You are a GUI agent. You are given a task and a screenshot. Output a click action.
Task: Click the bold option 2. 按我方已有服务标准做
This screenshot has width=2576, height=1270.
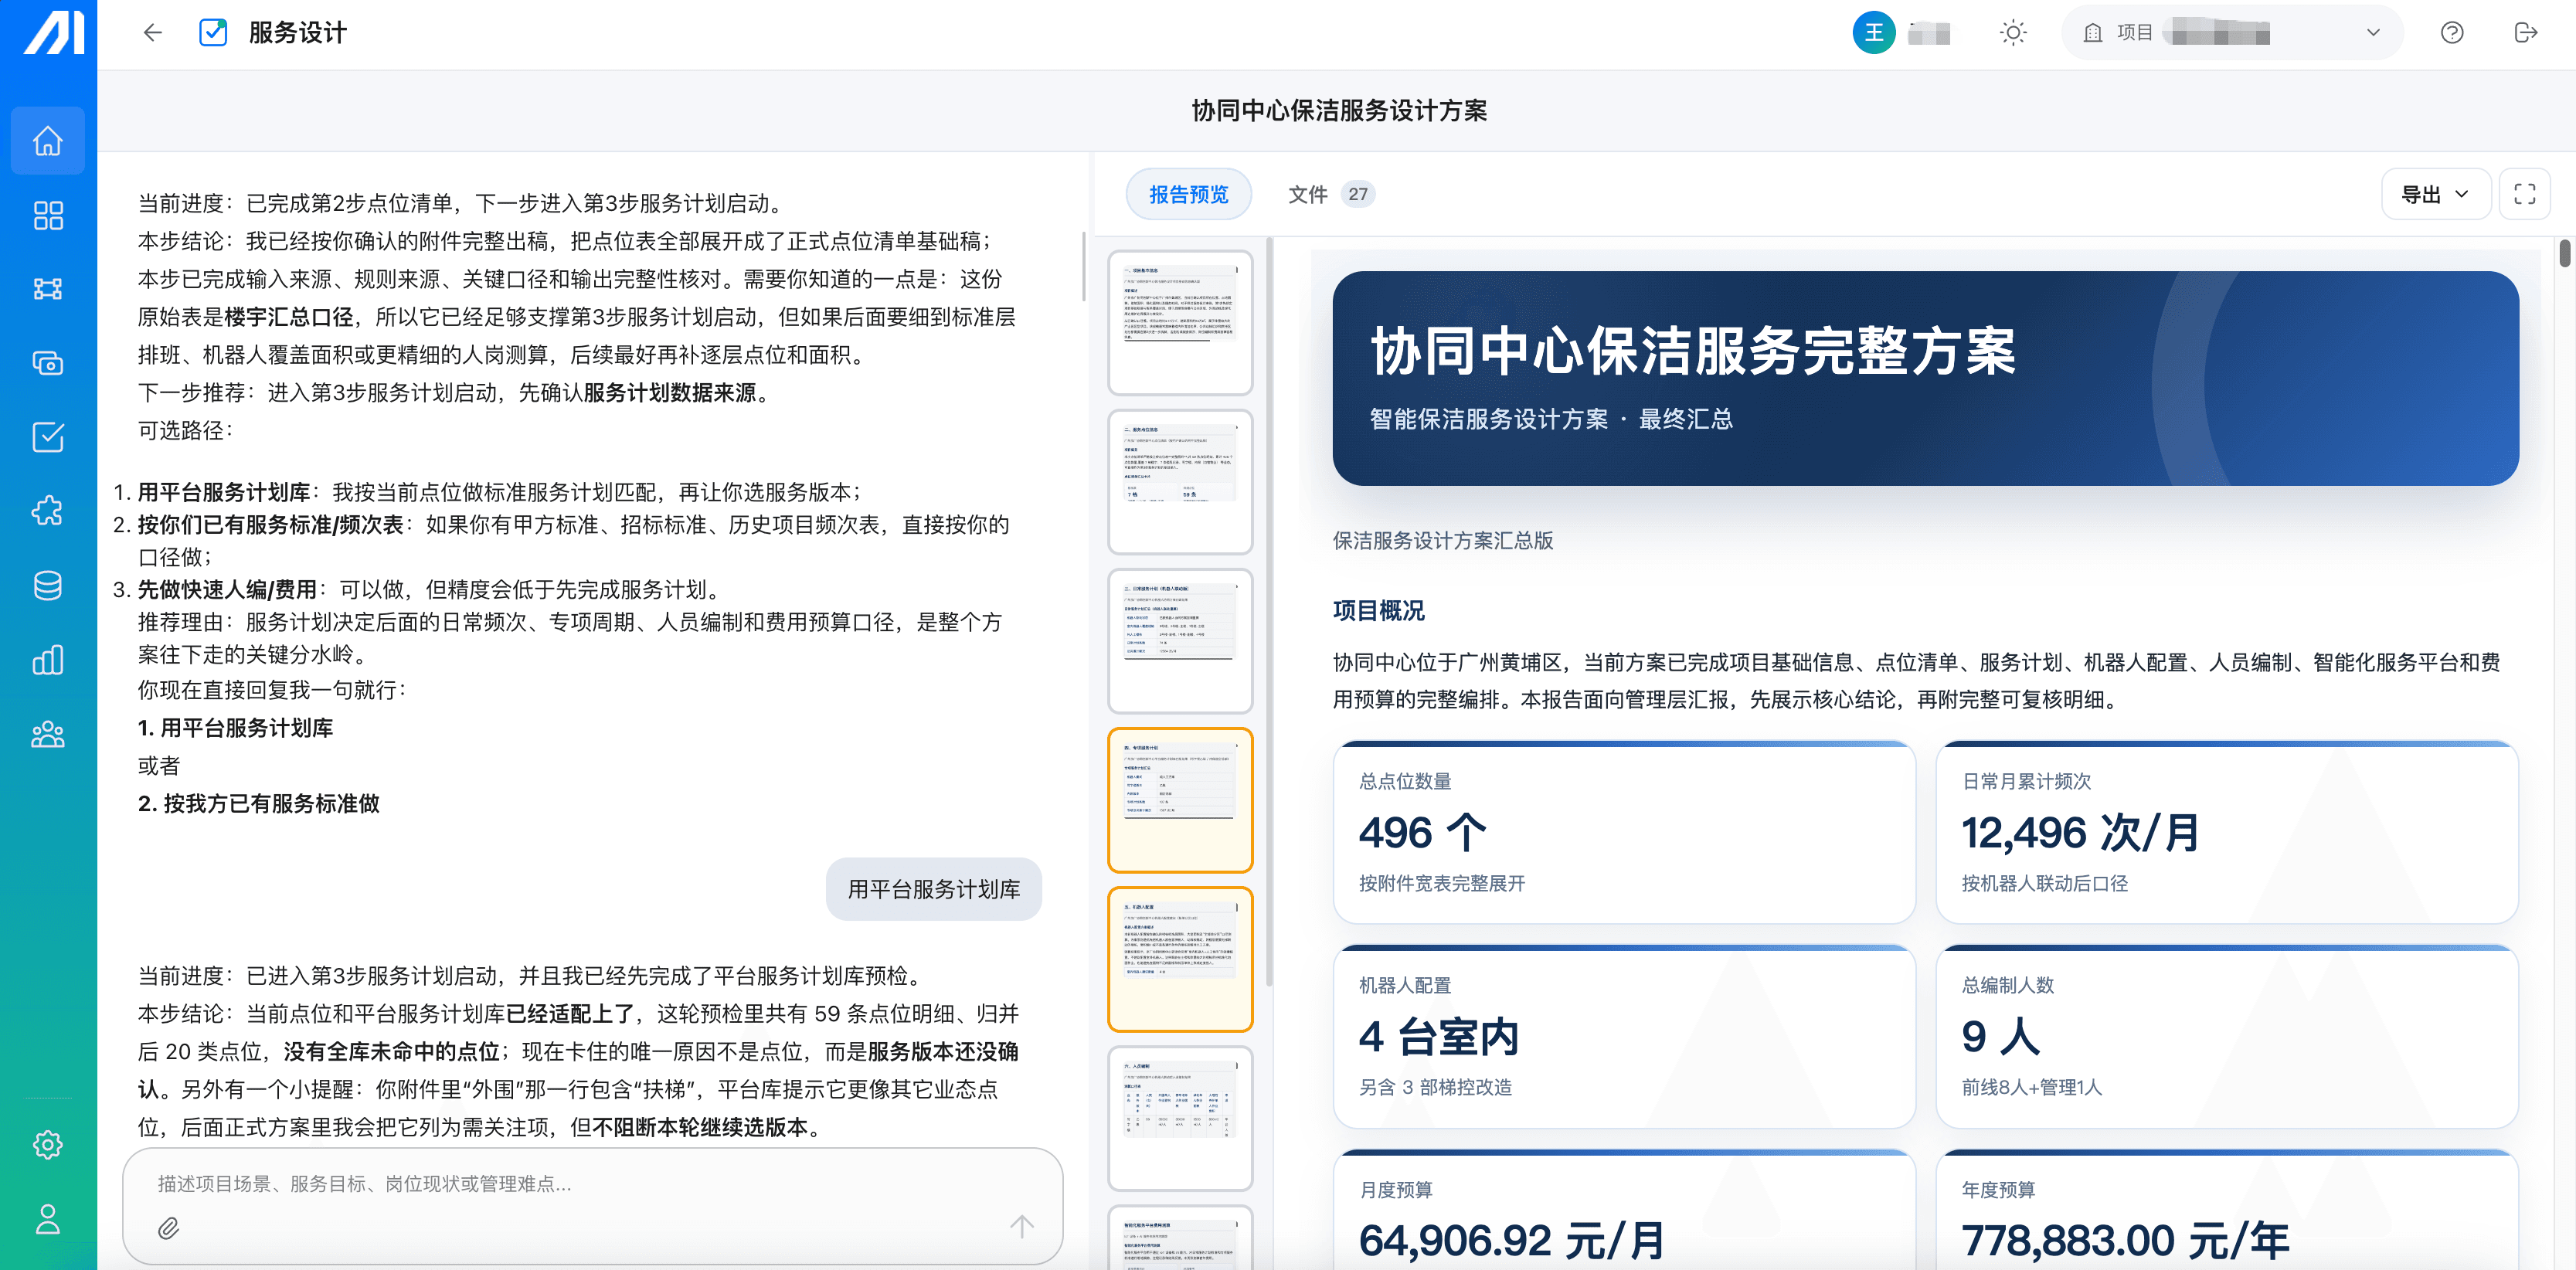click(x=259, y=804)
